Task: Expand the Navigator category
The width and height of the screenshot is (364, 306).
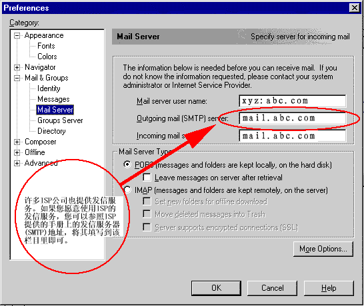Action: pos(17,67)
